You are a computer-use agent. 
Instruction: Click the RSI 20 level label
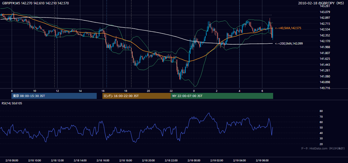(321, 144)
